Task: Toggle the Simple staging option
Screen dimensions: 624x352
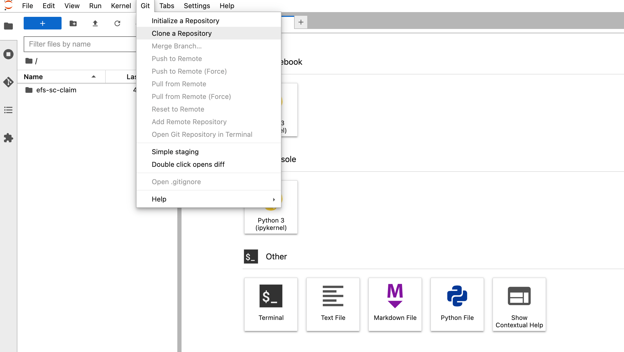Action: [175, 152]
